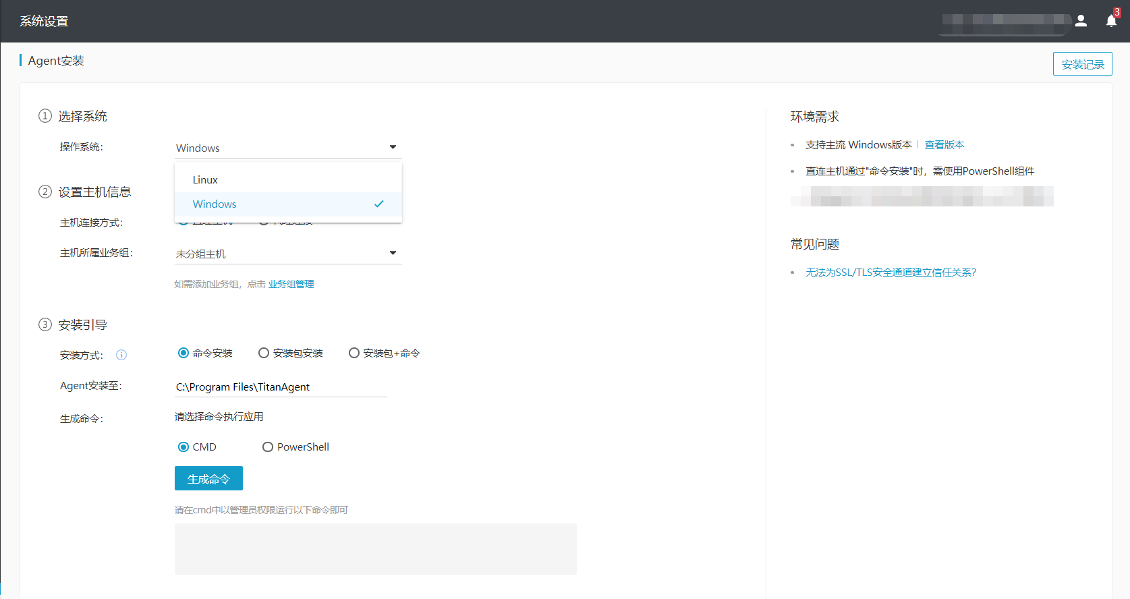
Task: Open the notification bell
Action: (1111, 21)
